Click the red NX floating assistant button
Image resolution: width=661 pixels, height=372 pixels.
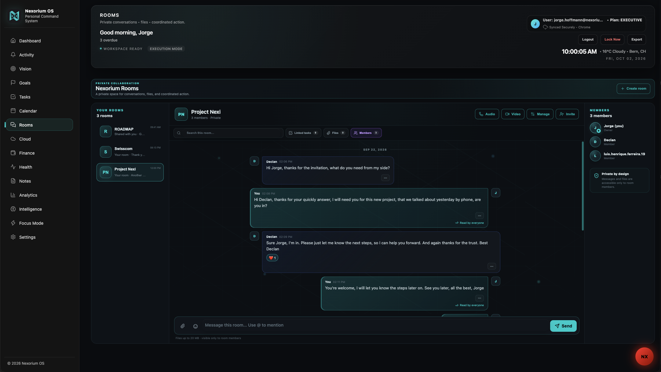click(644, 356)
